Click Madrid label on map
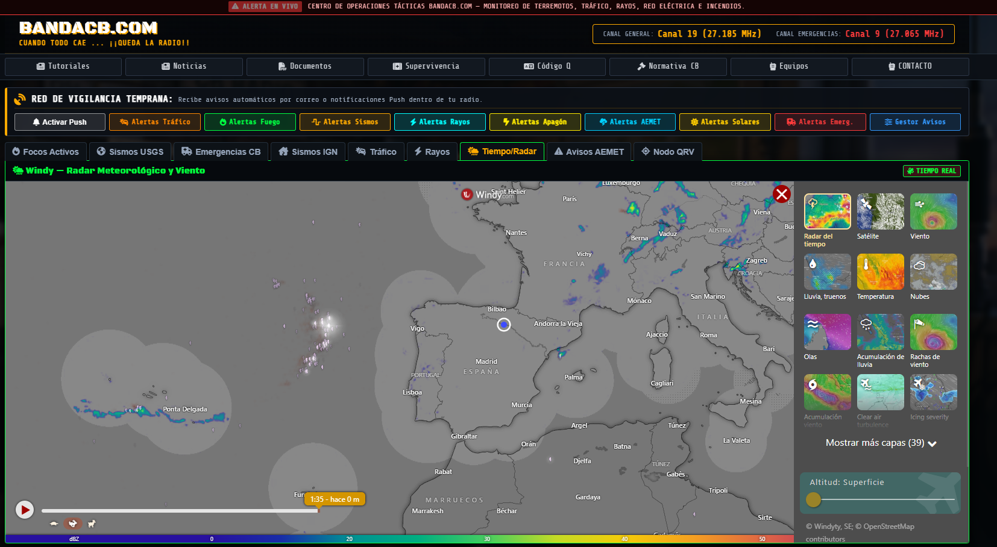The height and width of the screenshot is (547, 997). point(486,361)
